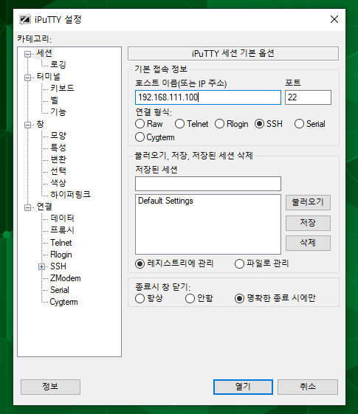
Task: Open the 특성 settings
Action: tap(58, 148)
